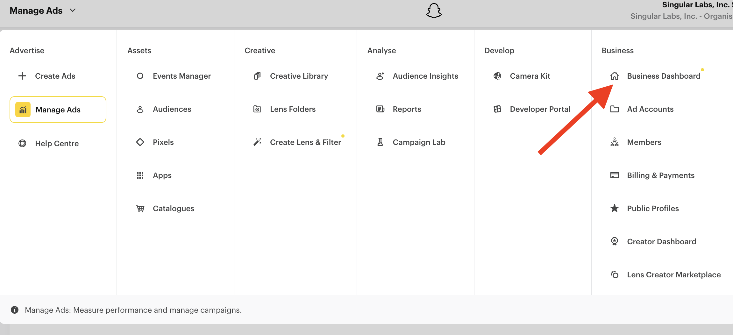Open Create Lens & Filter
The image size is (733, 335).
(305, 142)
